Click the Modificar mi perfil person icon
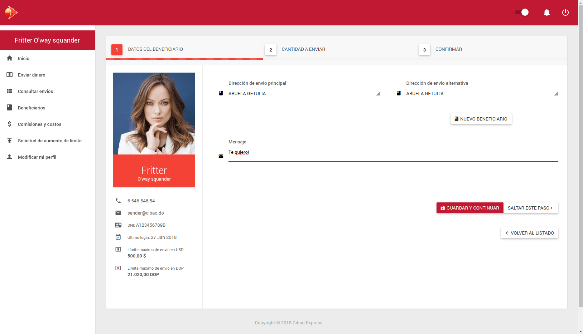The width and height of the screenshot is (583, 334). click(10, 157)
